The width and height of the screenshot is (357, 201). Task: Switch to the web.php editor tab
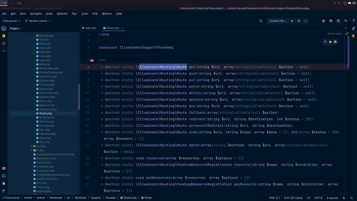(89, 28)
